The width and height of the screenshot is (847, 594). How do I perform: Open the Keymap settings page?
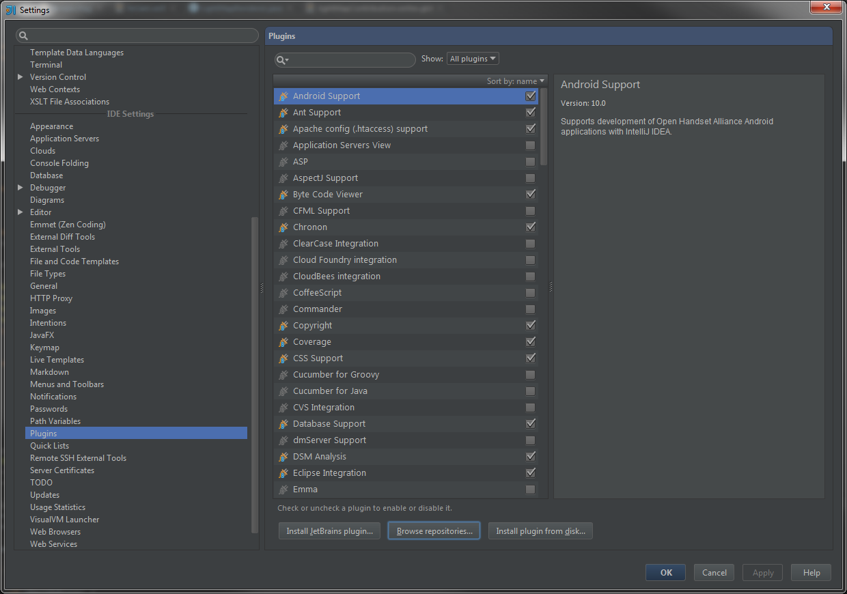click(44, 348)
